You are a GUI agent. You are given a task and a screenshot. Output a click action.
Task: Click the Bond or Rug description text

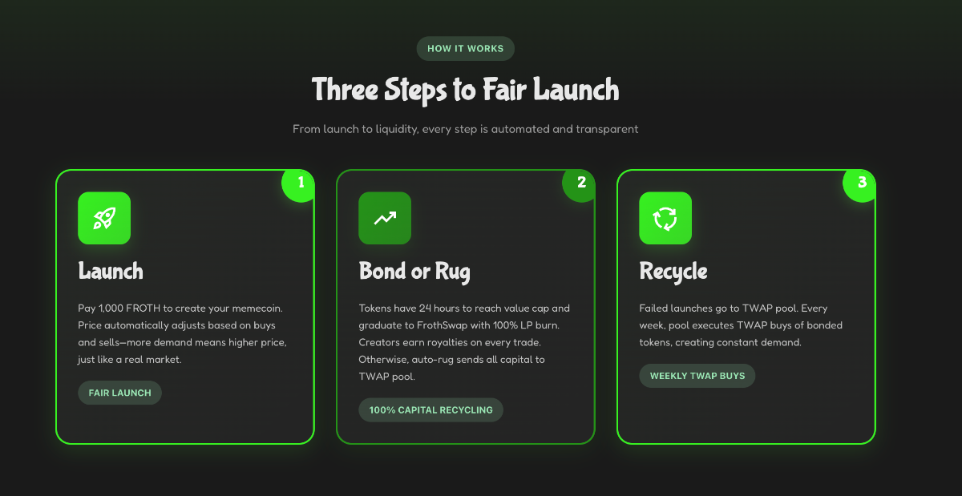(x=465, y=342)
